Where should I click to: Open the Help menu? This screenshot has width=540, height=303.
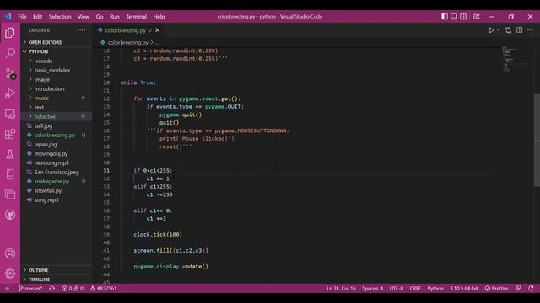(159, 17)
